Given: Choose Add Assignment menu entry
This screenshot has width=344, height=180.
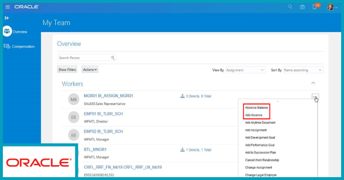Looking at the screenshot, I should pos(256,130).
